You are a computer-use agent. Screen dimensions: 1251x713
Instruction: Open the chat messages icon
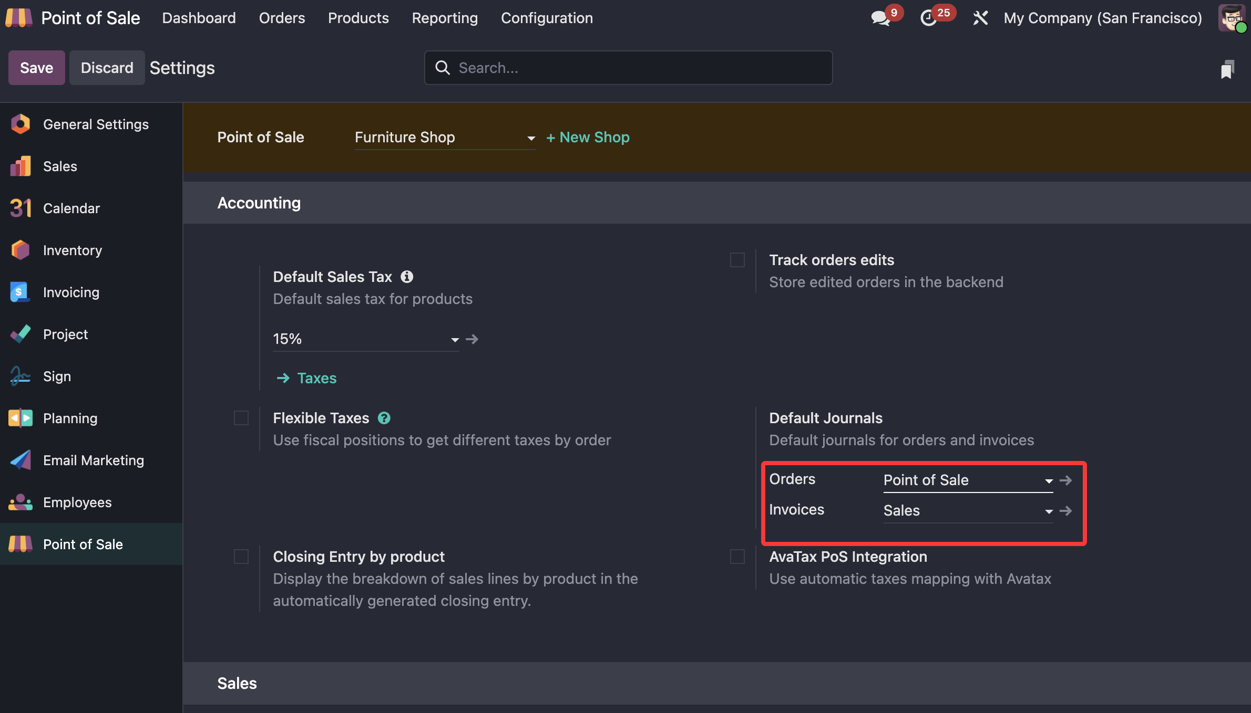[880, 18]
